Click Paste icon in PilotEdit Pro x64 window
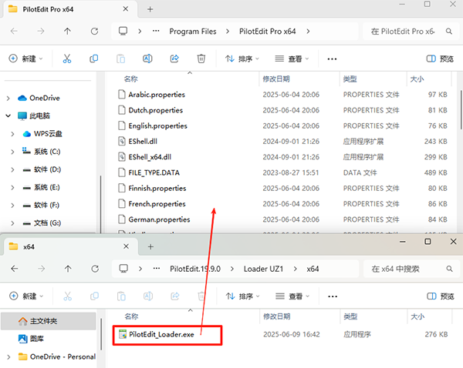The image size is (463, 368). [x=121, y=59]
